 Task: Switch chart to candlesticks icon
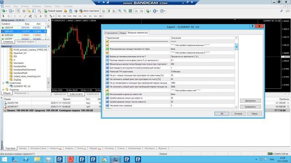coord(109,11)
